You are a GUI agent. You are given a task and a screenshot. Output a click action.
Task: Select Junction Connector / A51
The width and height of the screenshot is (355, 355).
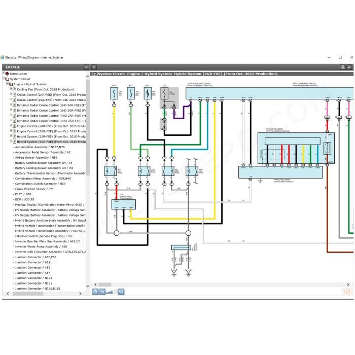[32, 262]
